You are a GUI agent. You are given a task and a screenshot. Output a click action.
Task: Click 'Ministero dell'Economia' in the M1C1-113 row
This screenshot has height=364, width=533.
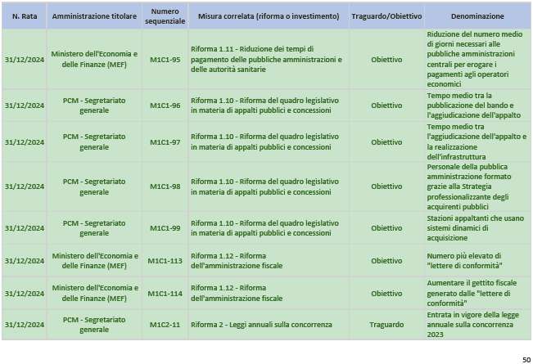tap(94, 261)
